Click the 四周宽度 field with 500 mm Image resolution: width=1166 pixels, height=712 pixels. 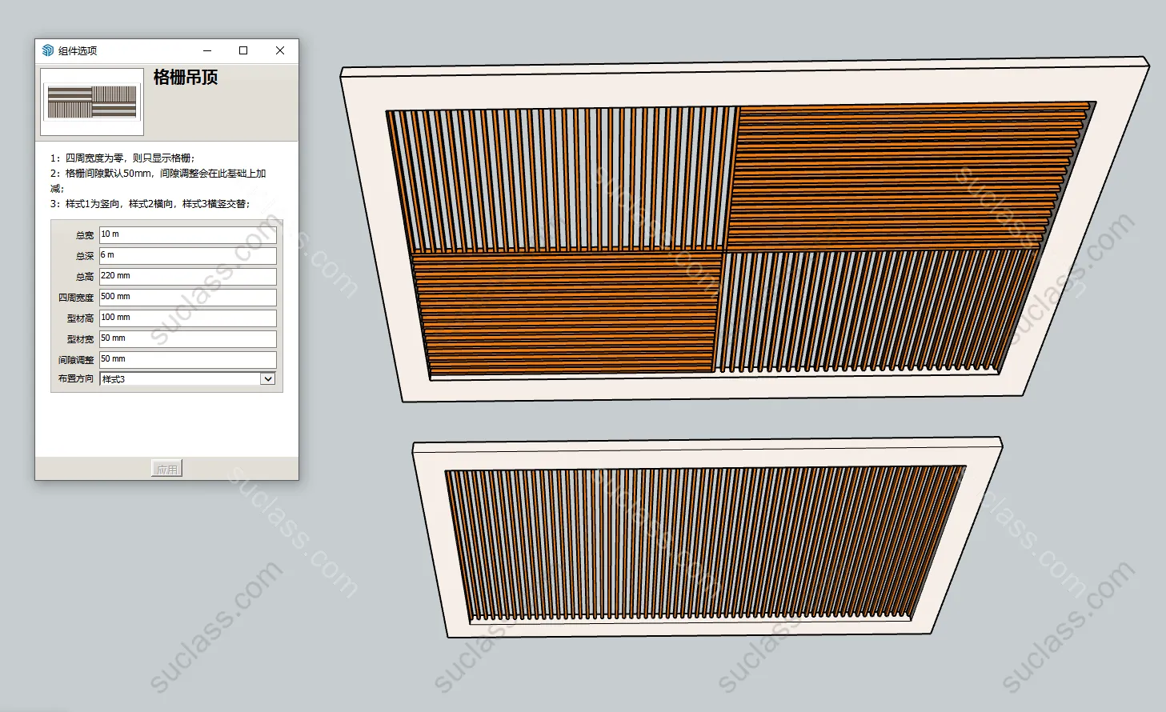[187, 297]
